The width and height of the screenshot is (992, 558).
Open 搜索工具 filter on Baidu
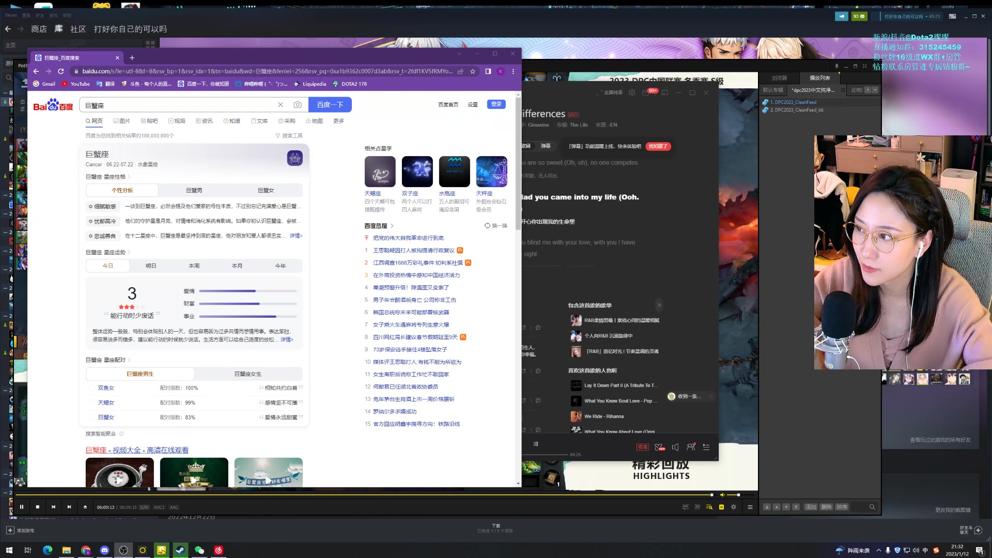[x=289, y=135]
